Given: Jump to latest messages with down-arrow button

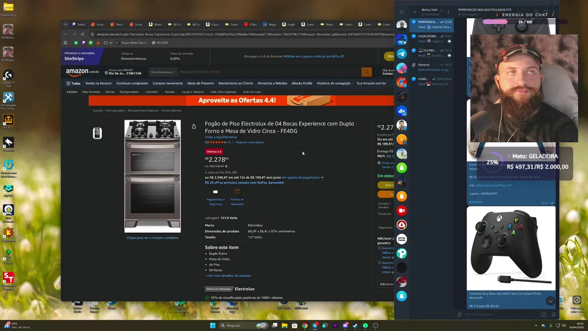Looking at the screenshot, I should click(550, 301).
